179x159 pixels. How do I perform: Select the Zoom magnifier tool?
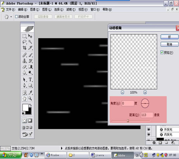(30, 98)
